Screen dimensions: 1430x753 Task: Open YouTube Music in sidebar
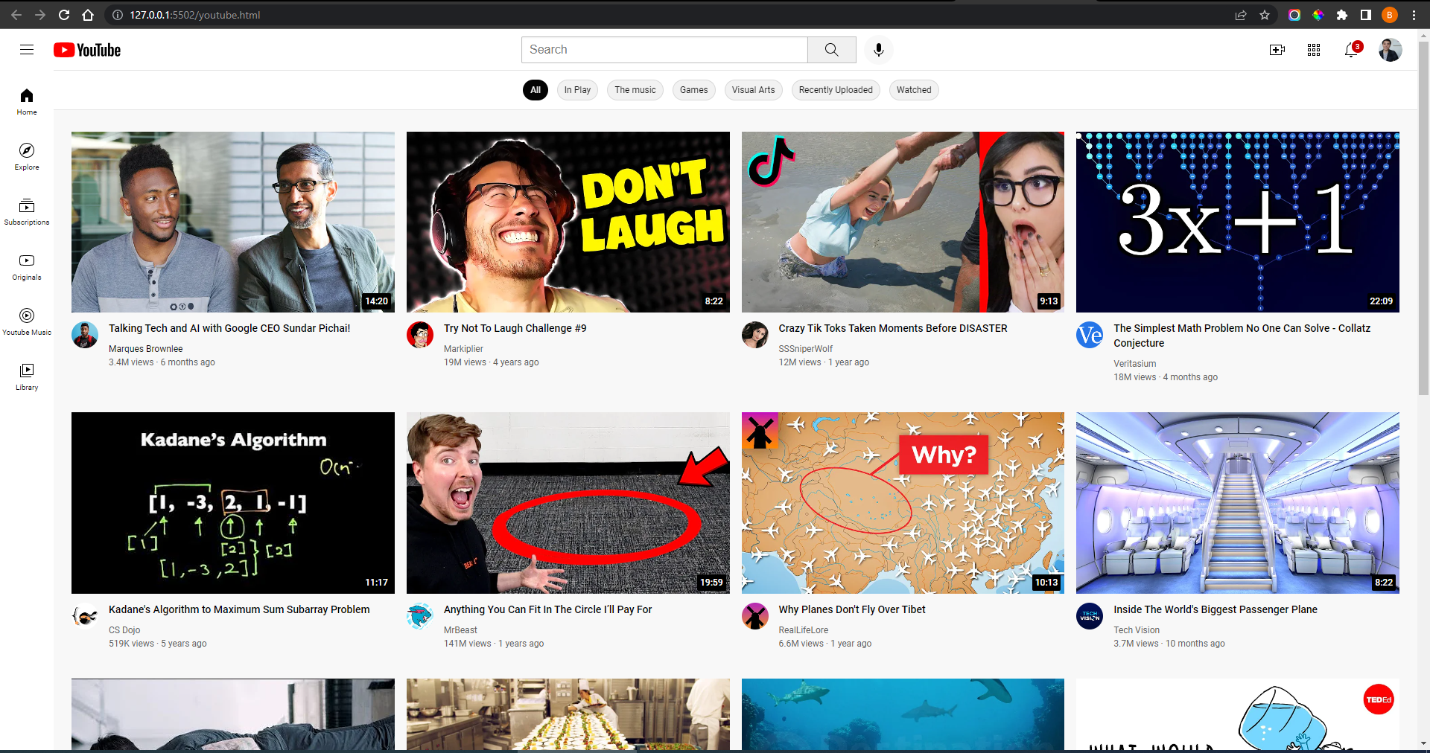[27, 322]
